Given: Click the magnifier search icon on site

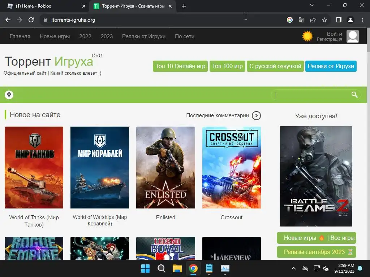Looking at the screenshot, I should pos(354,95).
